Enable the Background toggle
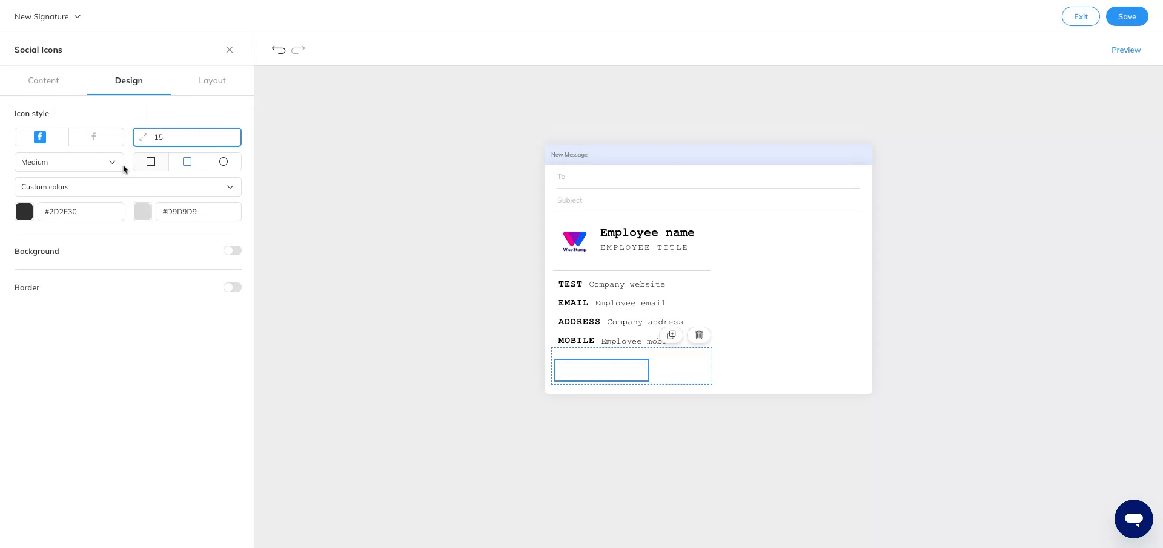This screenshot has width=1163, height=548. coord(232,250)
